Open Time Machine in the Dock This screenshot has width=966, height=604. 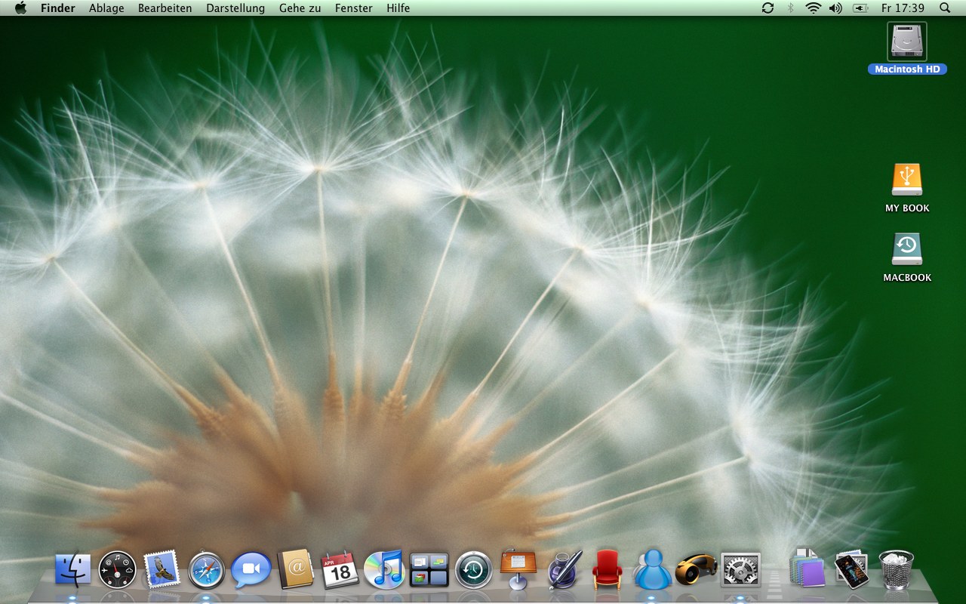(474, 570)
